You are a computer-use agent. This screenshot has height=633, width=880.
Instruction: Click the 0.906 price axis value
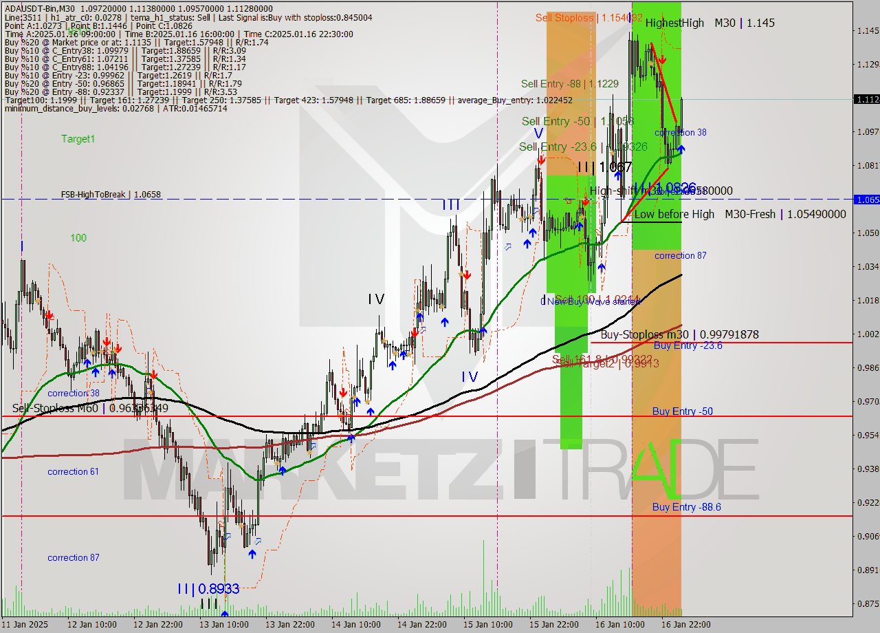pyautogui.click(x=868, y=537)
